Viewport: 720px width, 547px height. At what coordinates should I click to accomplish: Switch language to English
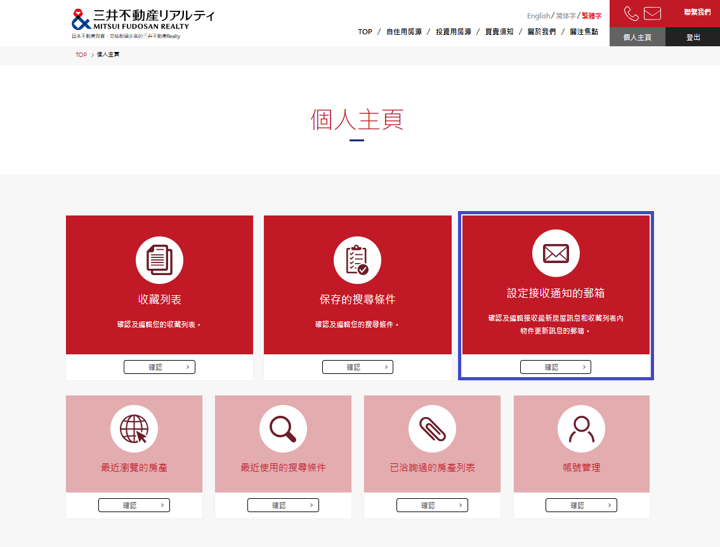point(538,16)
